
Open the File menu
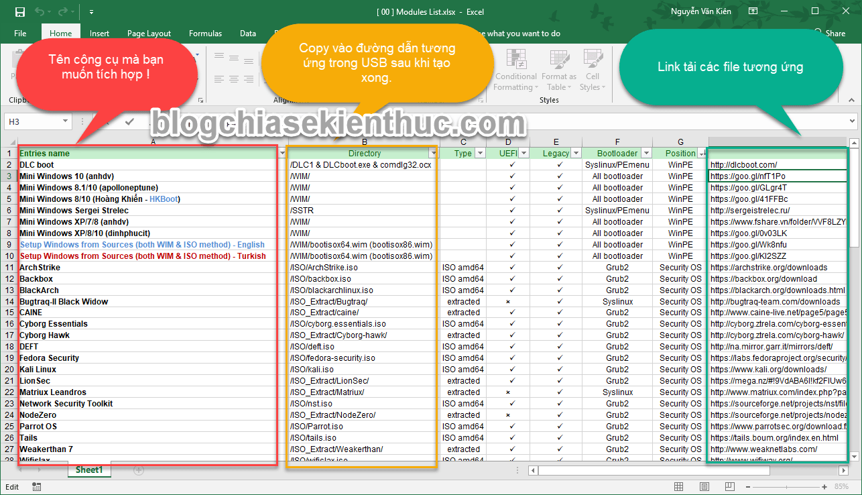click(x=20, y=34)
